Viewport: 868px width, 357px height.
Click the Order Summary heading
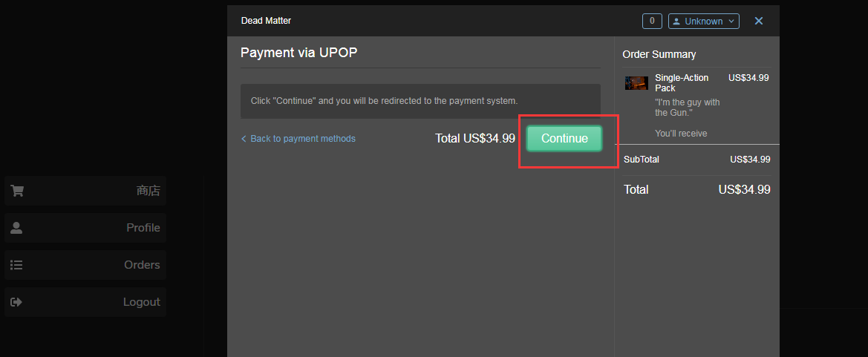tap(659, 54)
